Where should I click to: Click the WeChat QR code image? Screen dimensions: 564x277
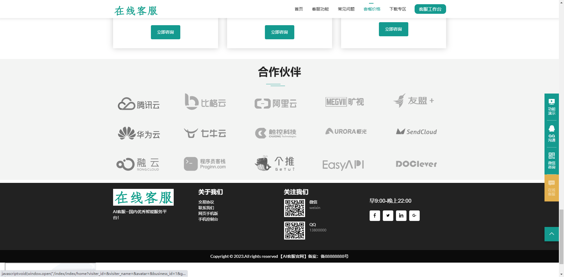pyautogui.click(x=295, y=208)
